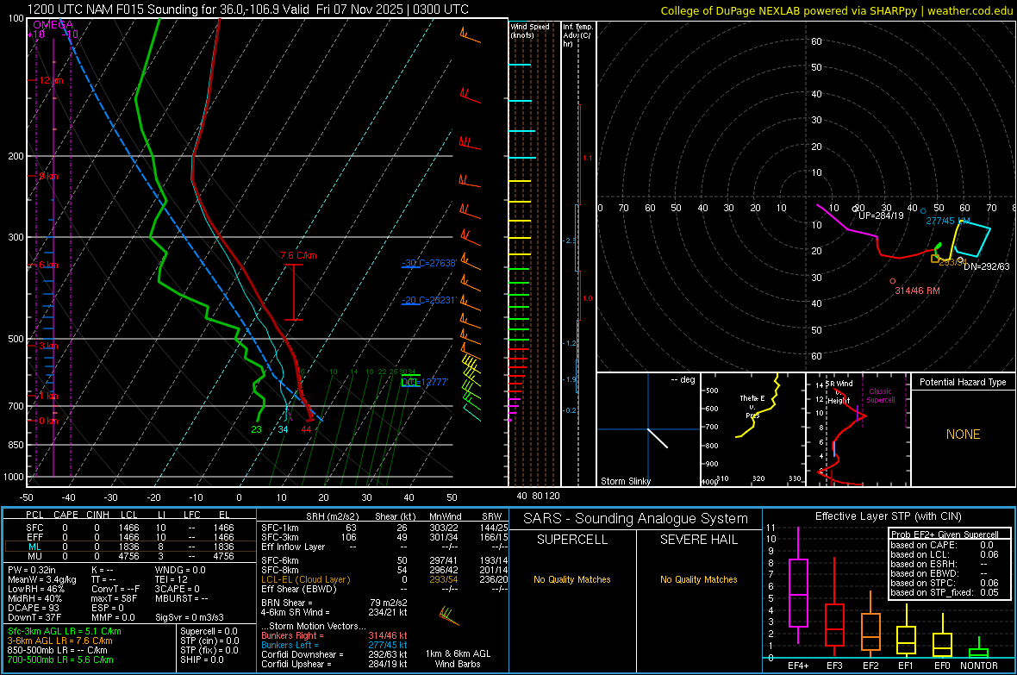The image size is (1017, 675).
Task: Click the EF0 axis label
Action: tap(942, 666)
